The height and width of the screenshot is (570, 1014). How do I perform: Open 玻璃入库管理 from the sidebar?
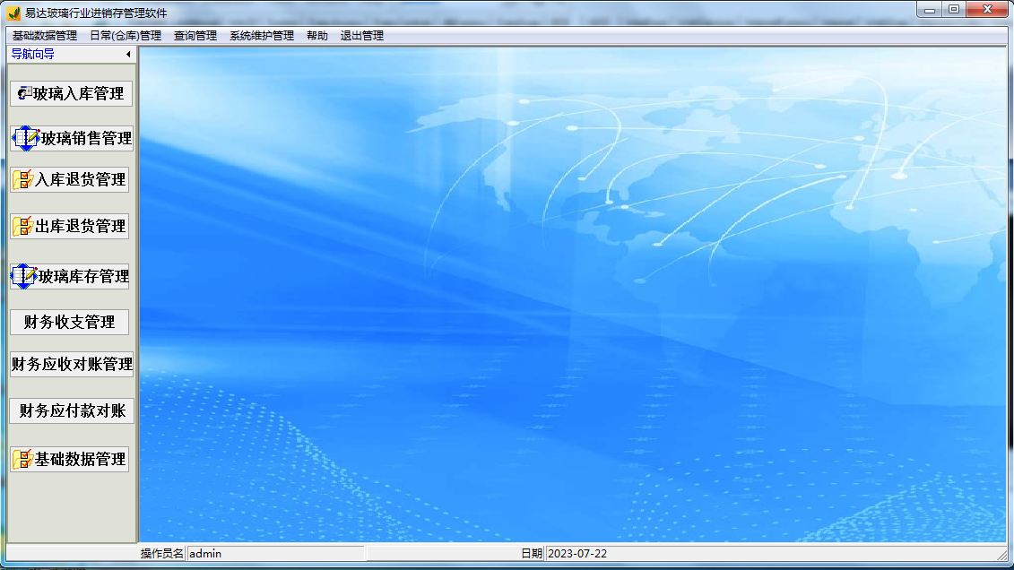coord(70,93)
